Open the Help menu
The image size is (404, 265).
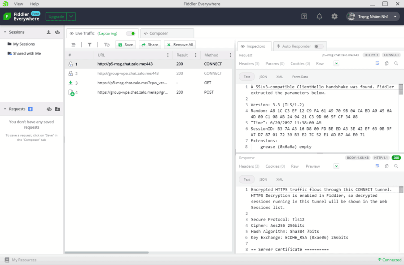pos(34,4)
